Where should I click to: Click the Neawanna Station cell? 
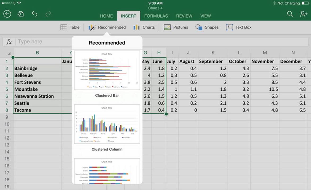pyautogui.click(x=37, y=96)
